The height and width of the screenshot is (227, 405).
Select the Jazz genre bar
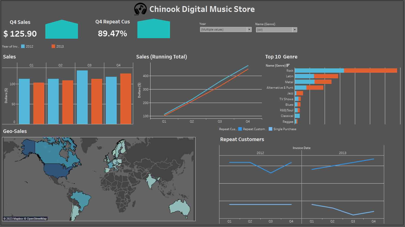click(299, 93)
